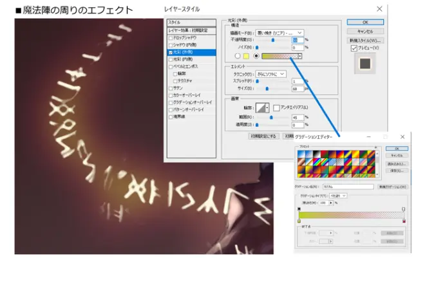
Task: Click the yellow glow color swatch
Action: (246, 56)
